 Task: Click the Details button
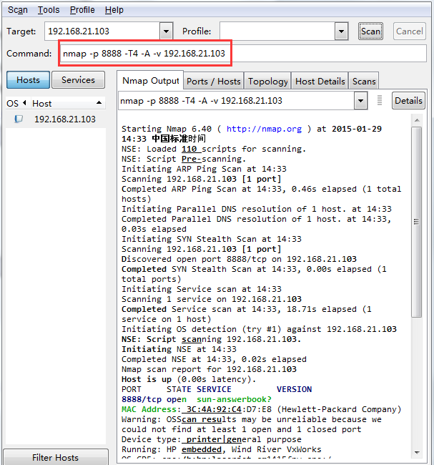click(x=408, y=101)
